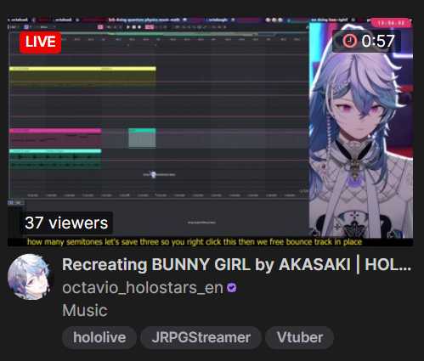This screenshot has height=361, width=424.
Task: Open the octavio_holostars_en channel link
Action: 143,288
